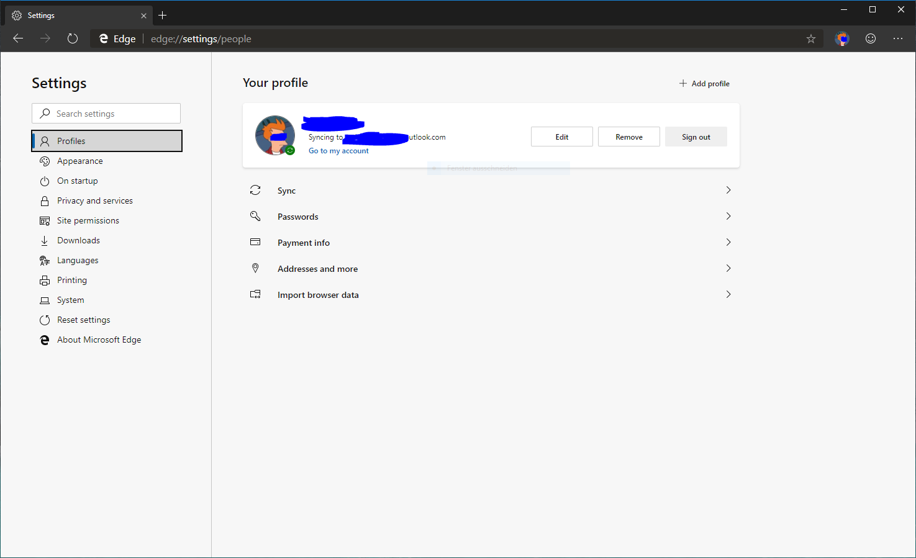Open Appearance settings in sidebar

pos(80,161)
